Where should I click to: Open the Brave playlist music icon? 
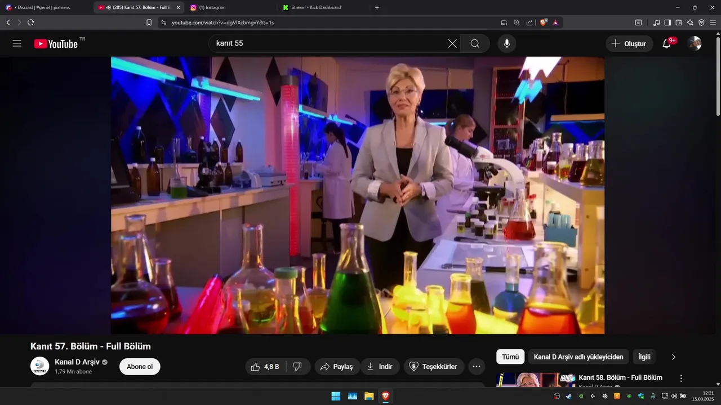coord(656,22)
